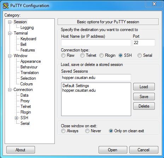Screen dimensions: 164x158
Task: Select Never for close window on exit
Action: [87, 131]
